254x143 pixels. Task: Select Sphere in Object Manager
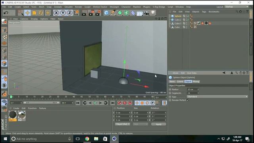(x=178, y=16)
